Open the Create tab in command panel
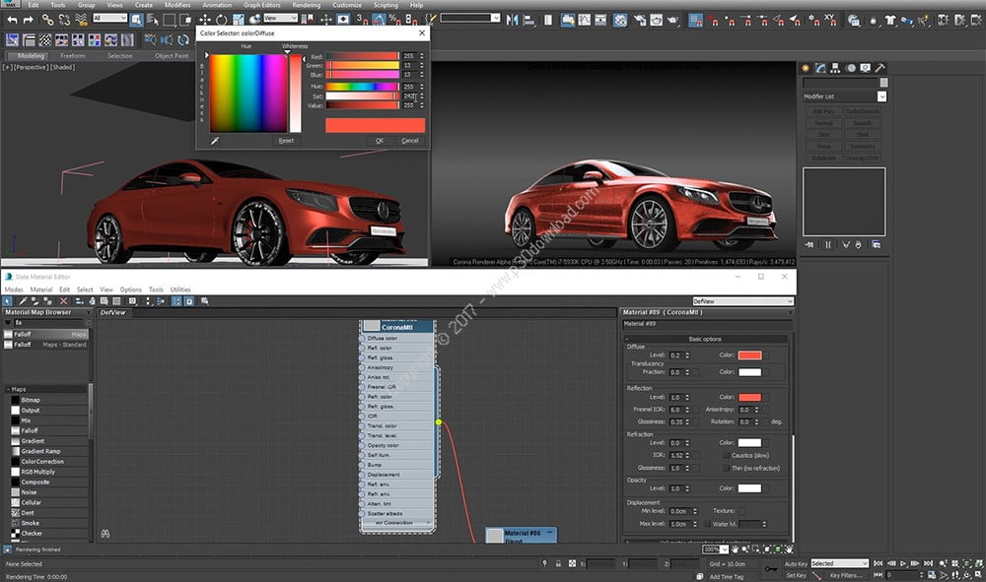986x582 pixels. 805,68
